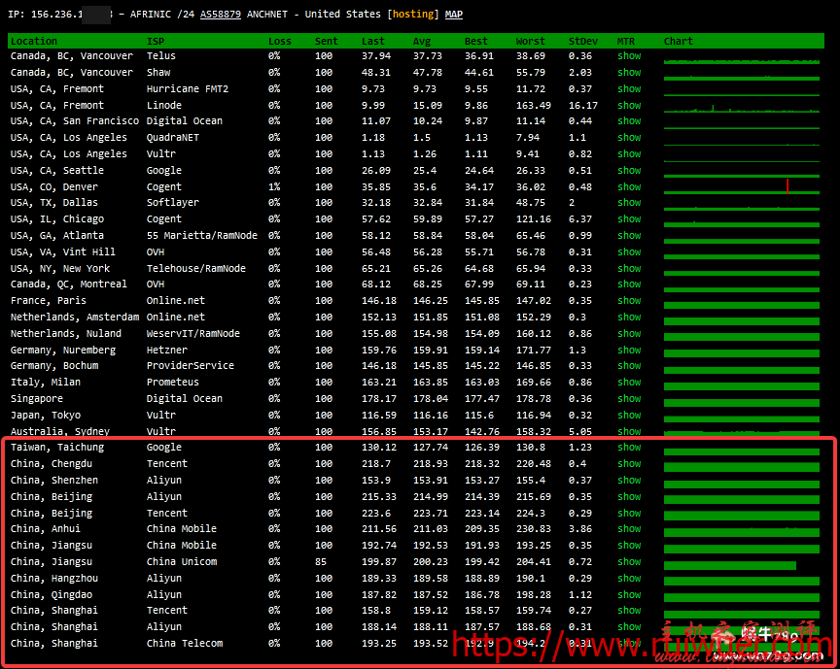
Task: Show MTR for France Paris Online.net
Action: [x=629, y=301]
